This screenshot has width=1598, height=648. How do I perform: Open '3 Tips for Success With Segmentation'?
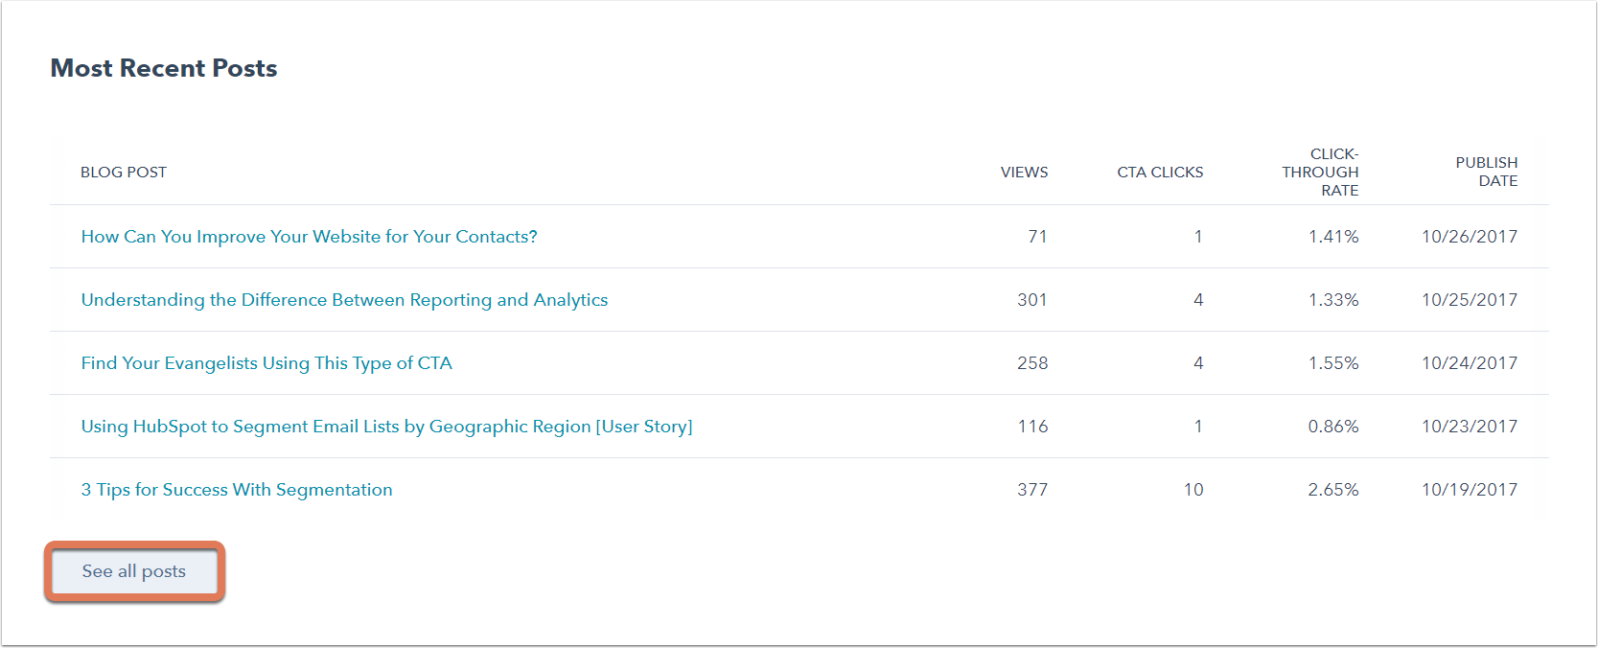237,490
